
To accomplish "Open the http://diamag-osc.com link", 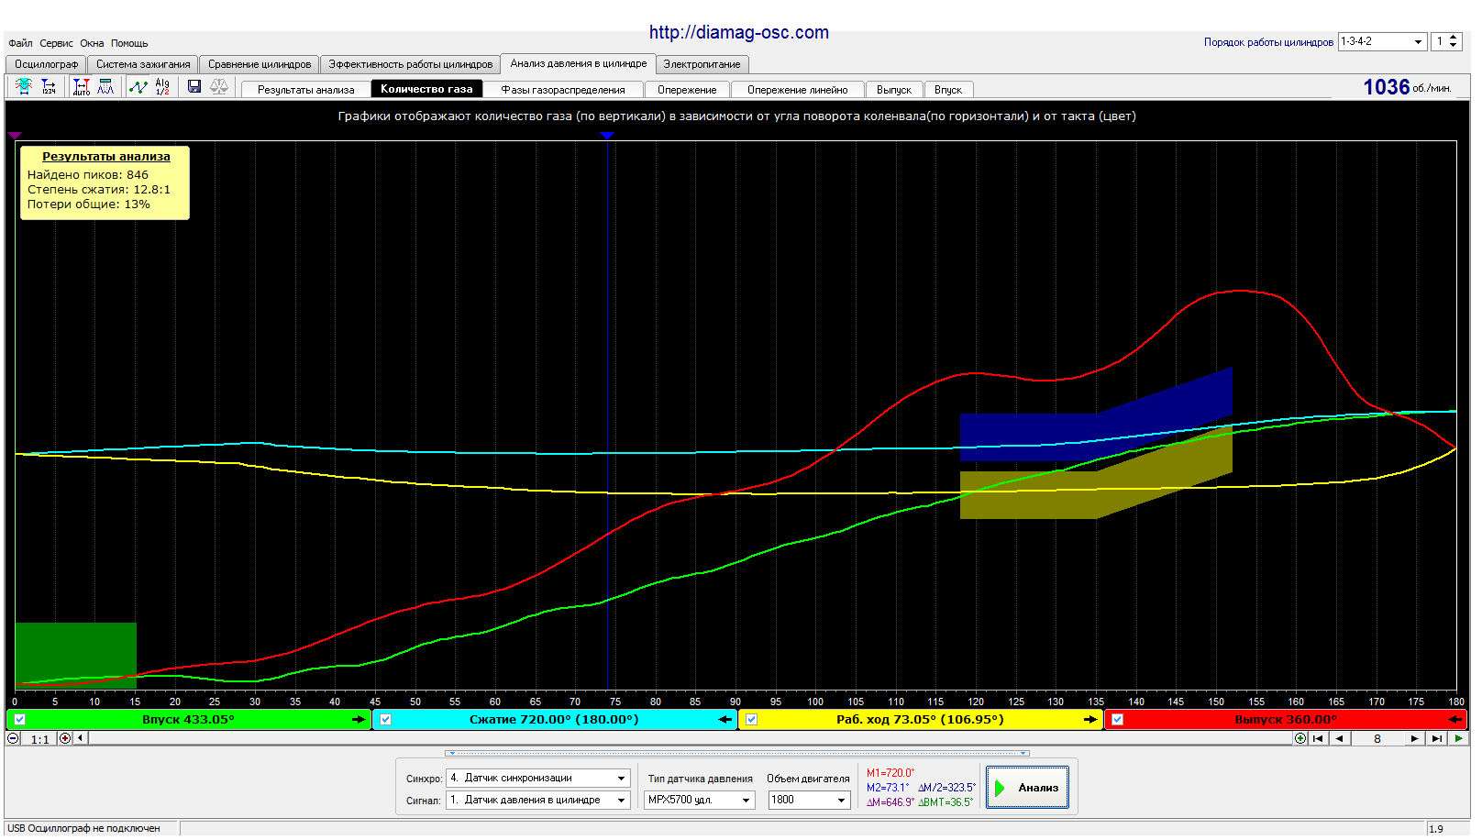I will pos(739,32).
